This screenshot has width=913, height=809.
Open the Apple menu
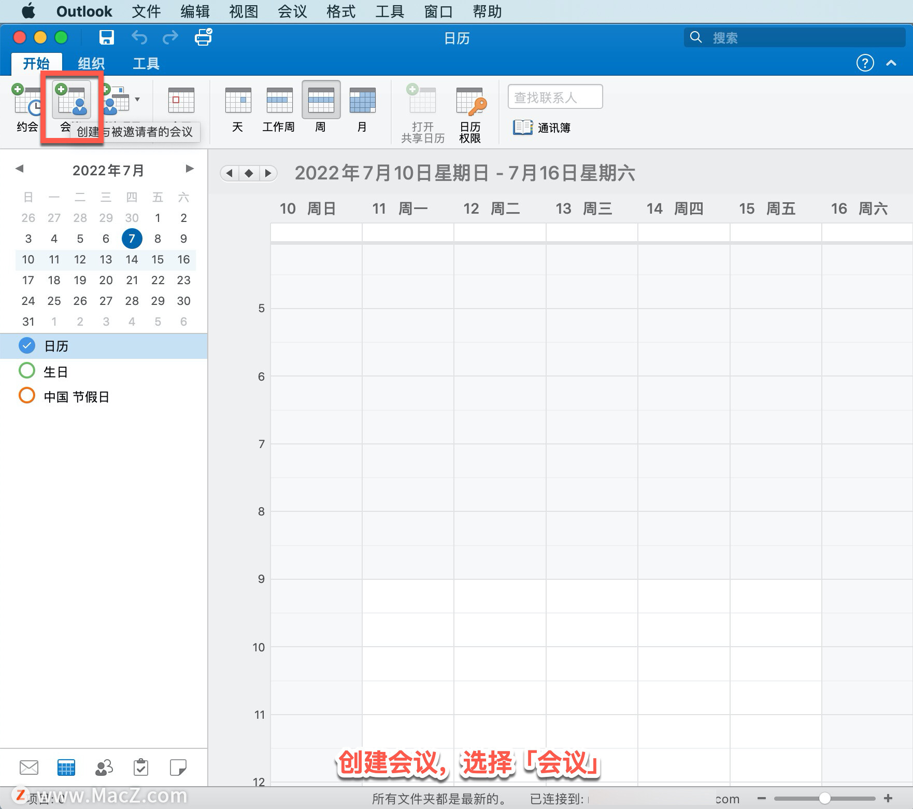tap(28, 11)
